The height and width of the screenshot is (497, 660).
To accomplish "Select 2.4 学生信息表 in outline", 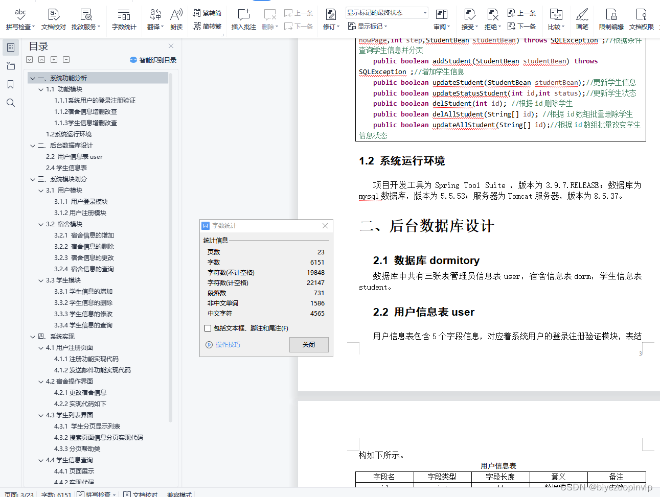I will (x=66, y=168).
